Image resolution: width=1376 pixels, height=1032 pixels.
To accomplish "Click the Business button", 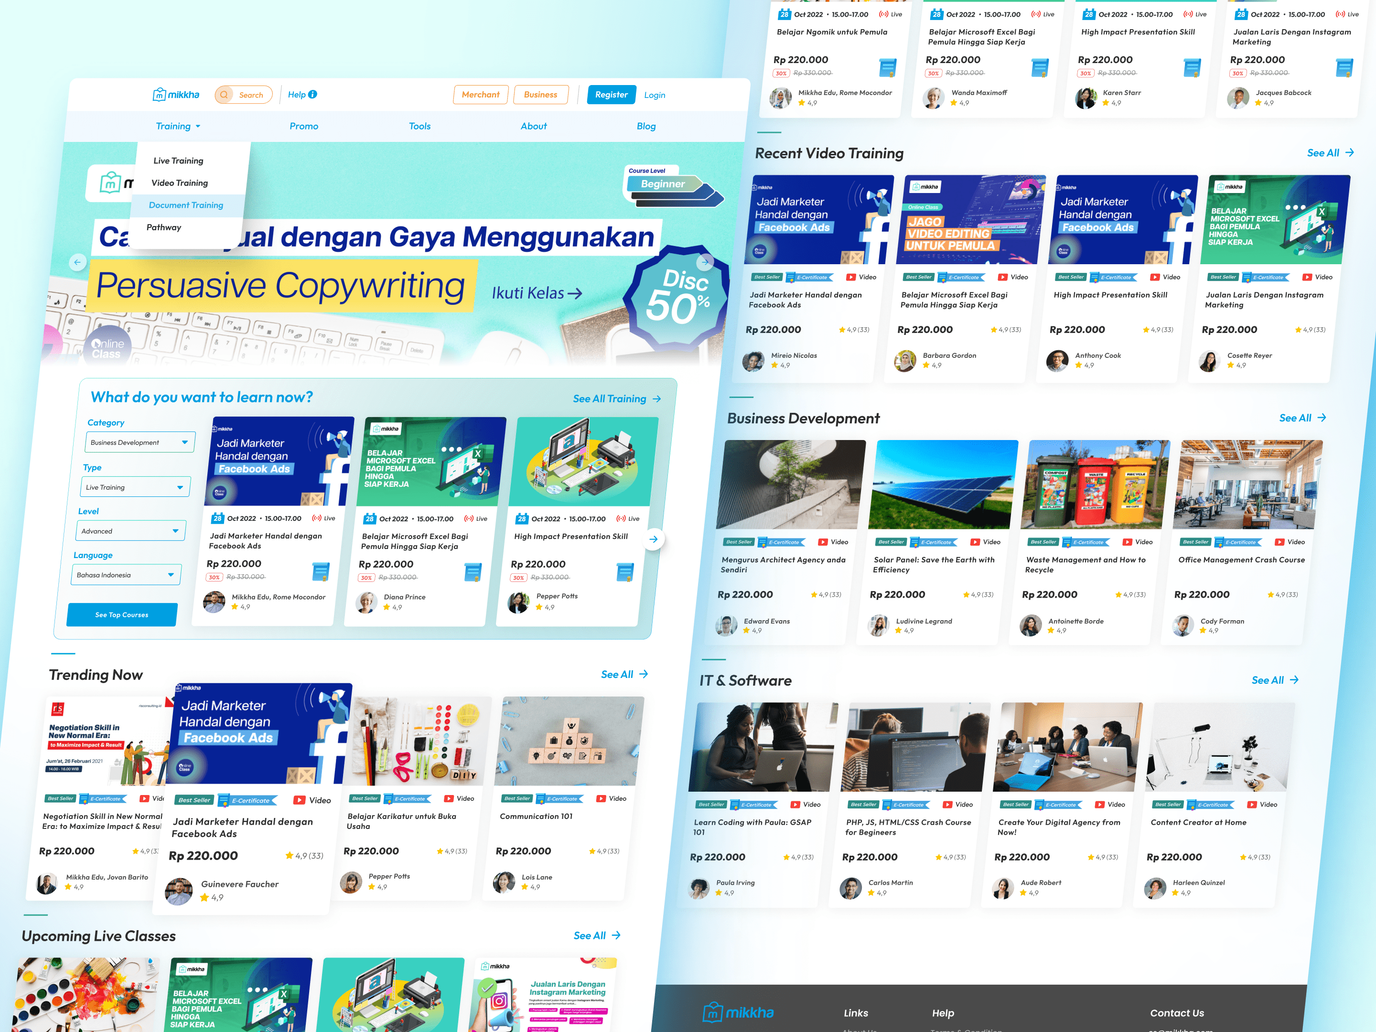I will (540, 95).
